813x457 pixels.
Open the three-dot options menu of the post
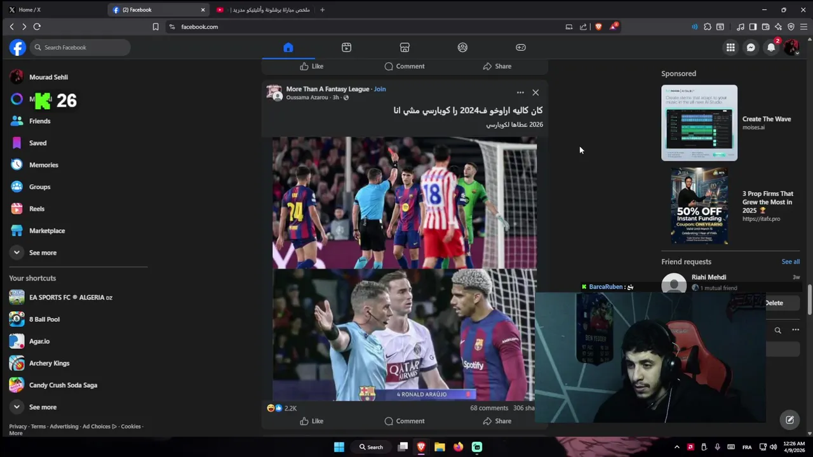(x=520, y=93)
